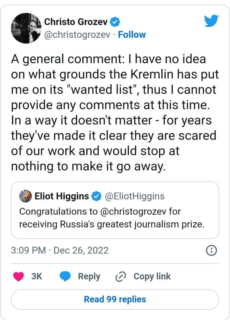This screenshot has height=320, width=230.
Task: Open the 3:09 PM · Dec 26, 2022 timestamp
Action: (60, 250)
